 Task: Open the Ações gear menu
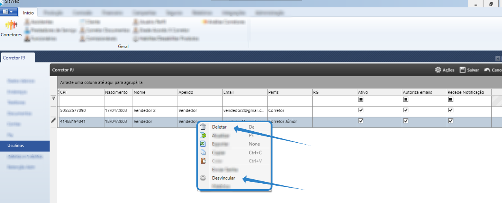444,70
